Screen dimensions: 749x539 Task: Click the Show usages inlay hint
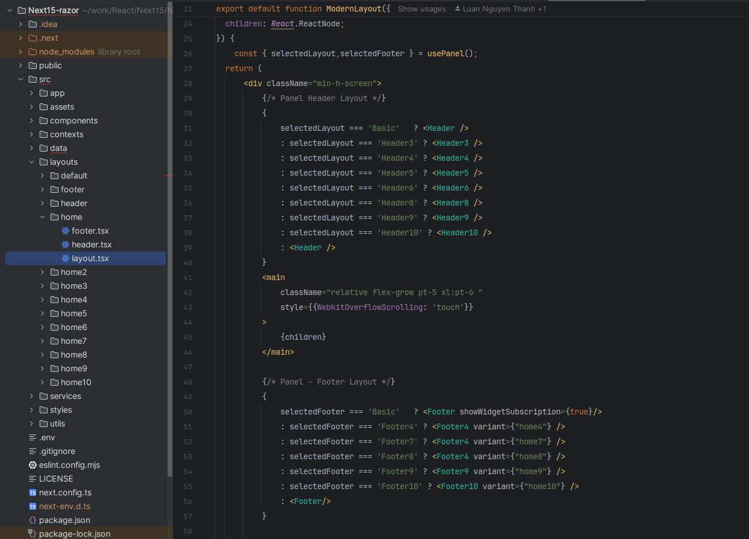(422, 9)
